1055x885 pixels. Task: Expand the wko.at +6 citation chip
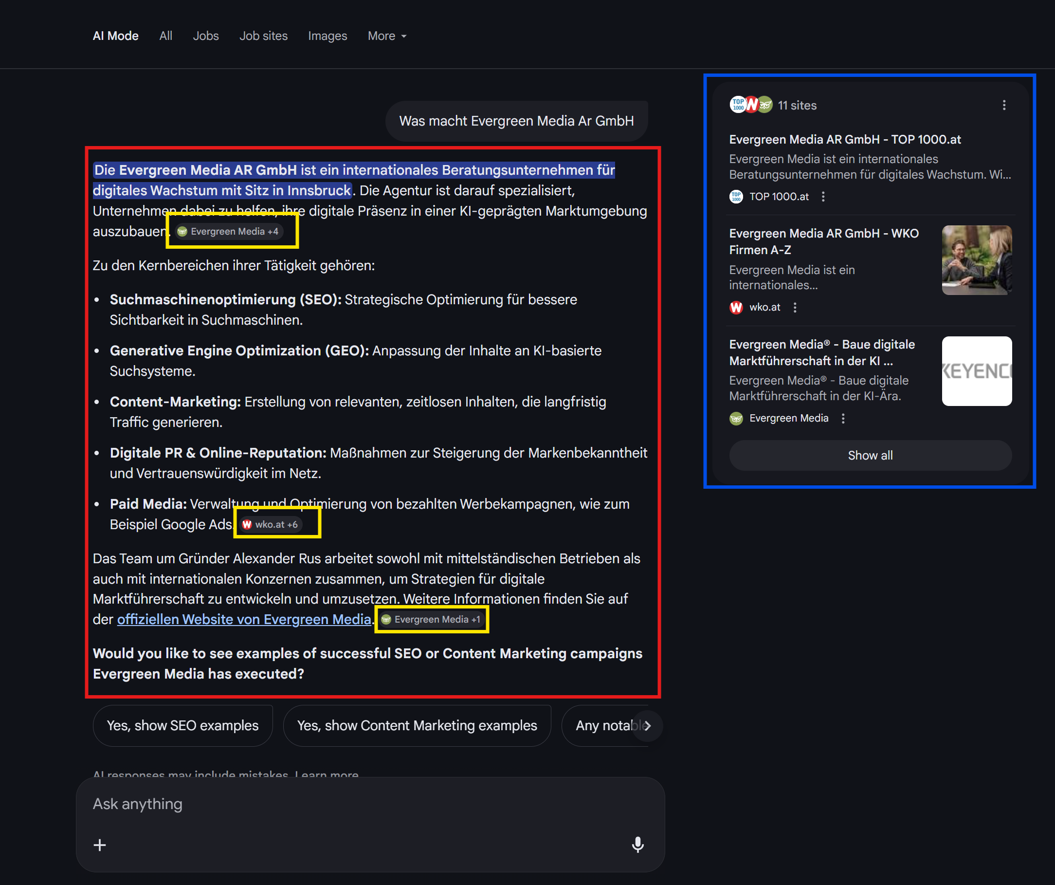click(x=271, y=524)
